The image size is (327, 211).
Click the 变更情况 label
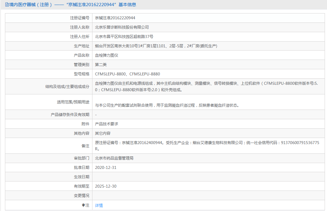[x=82, y=196]
